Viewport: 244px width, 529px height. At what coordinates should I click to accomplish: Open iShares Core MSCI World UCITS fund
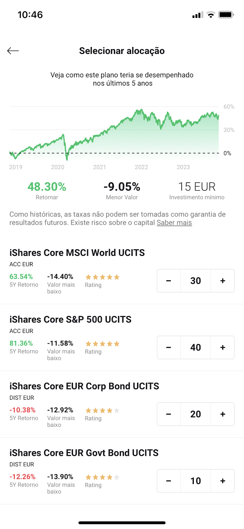pyautogui.click(x=77, y=253)
